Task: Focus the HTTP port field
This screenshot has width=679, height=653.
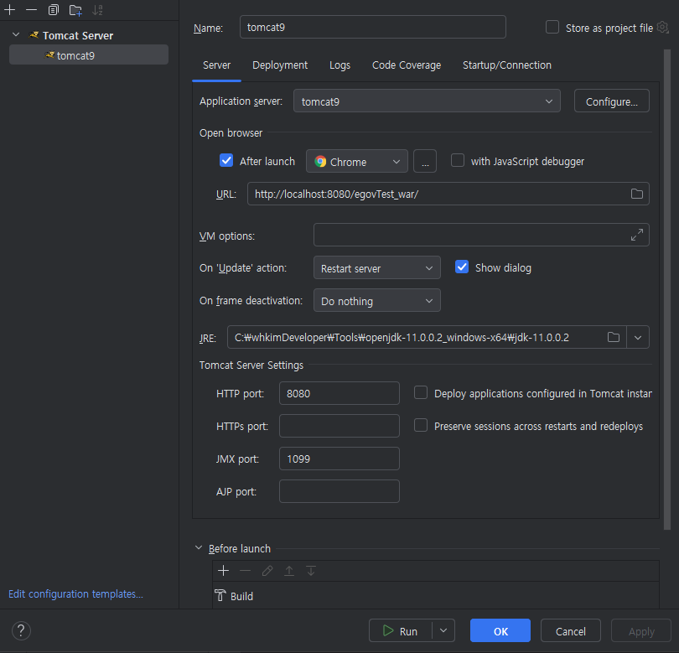Action: point(339,393)
